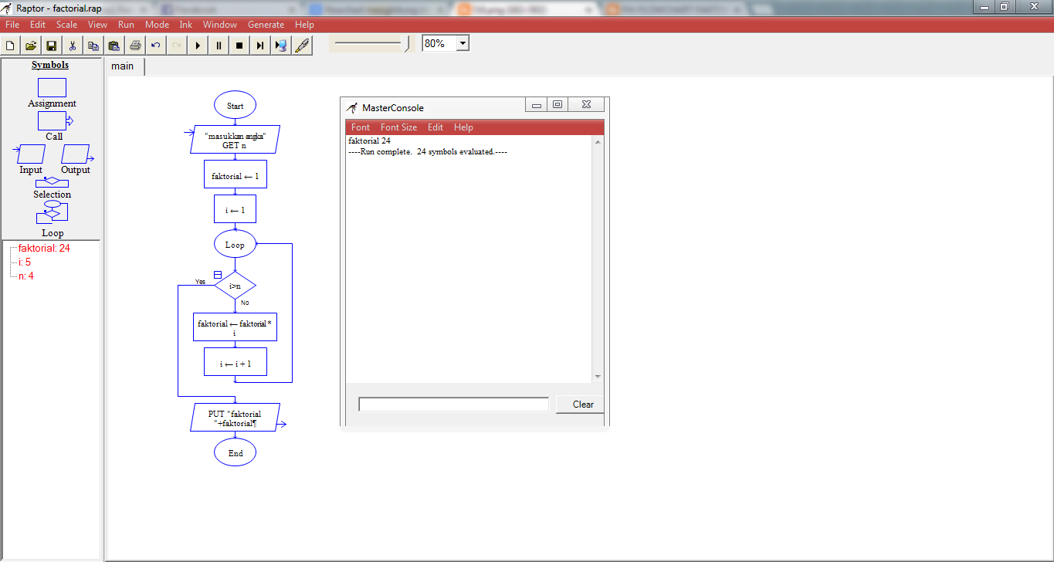Image resolution: width=1054 pixels, height=562 pixels.
Task: Save the flowchart with floppy icon
Action: pyautogui.click(x=52, y=46)
